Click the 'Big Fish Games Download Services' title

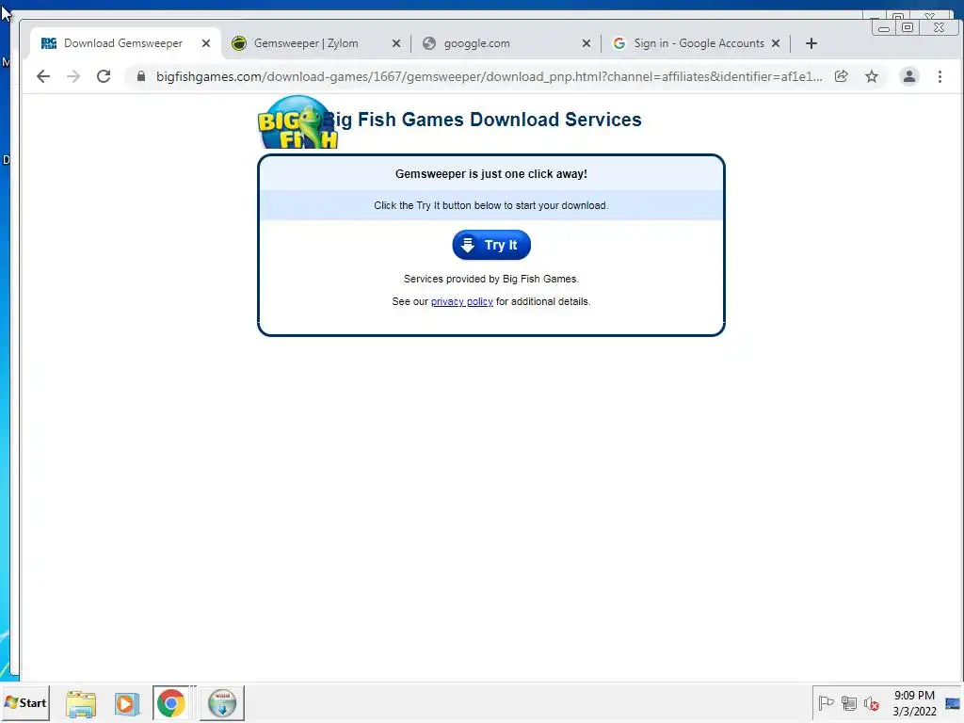(x=483, y=120)
